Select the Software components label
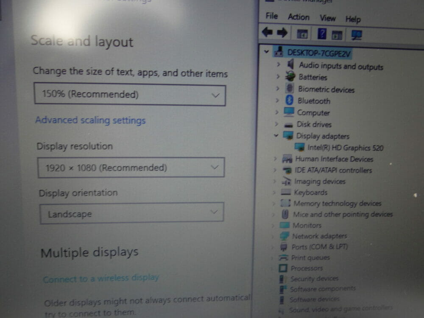This screenshot has width=424, height=318. pos(323,289)
